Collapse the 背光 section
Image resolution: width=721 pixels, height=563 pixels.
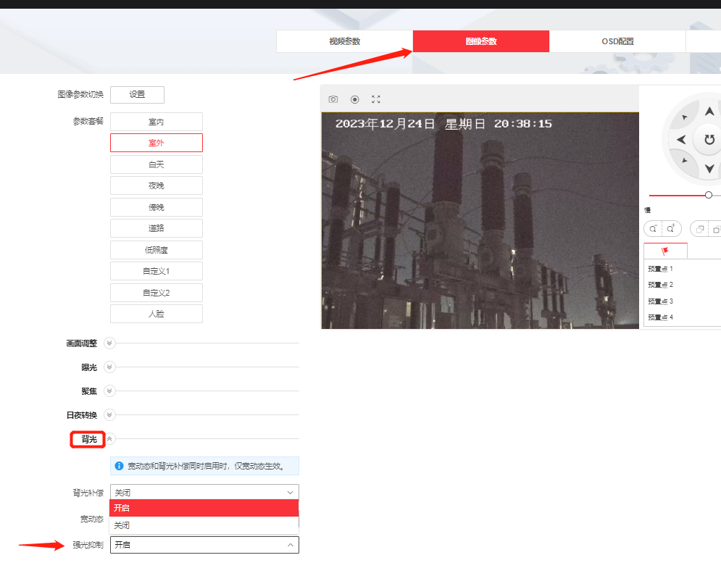[109, 439]
